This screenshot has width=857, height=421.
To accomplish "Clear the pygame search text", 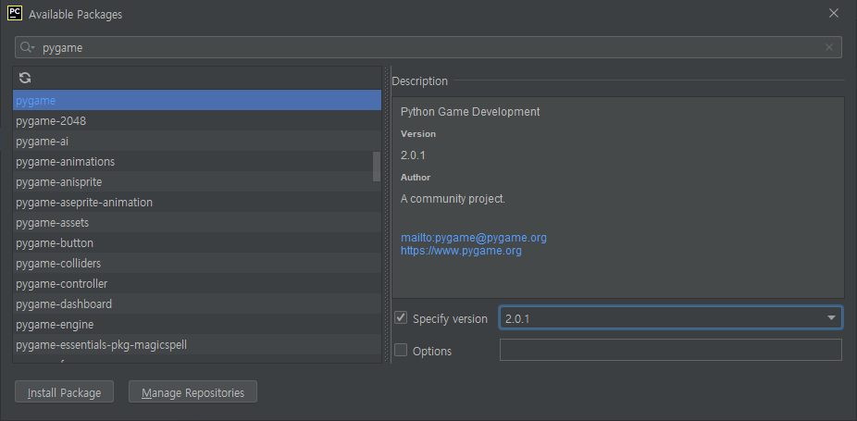I will (829, 47).
